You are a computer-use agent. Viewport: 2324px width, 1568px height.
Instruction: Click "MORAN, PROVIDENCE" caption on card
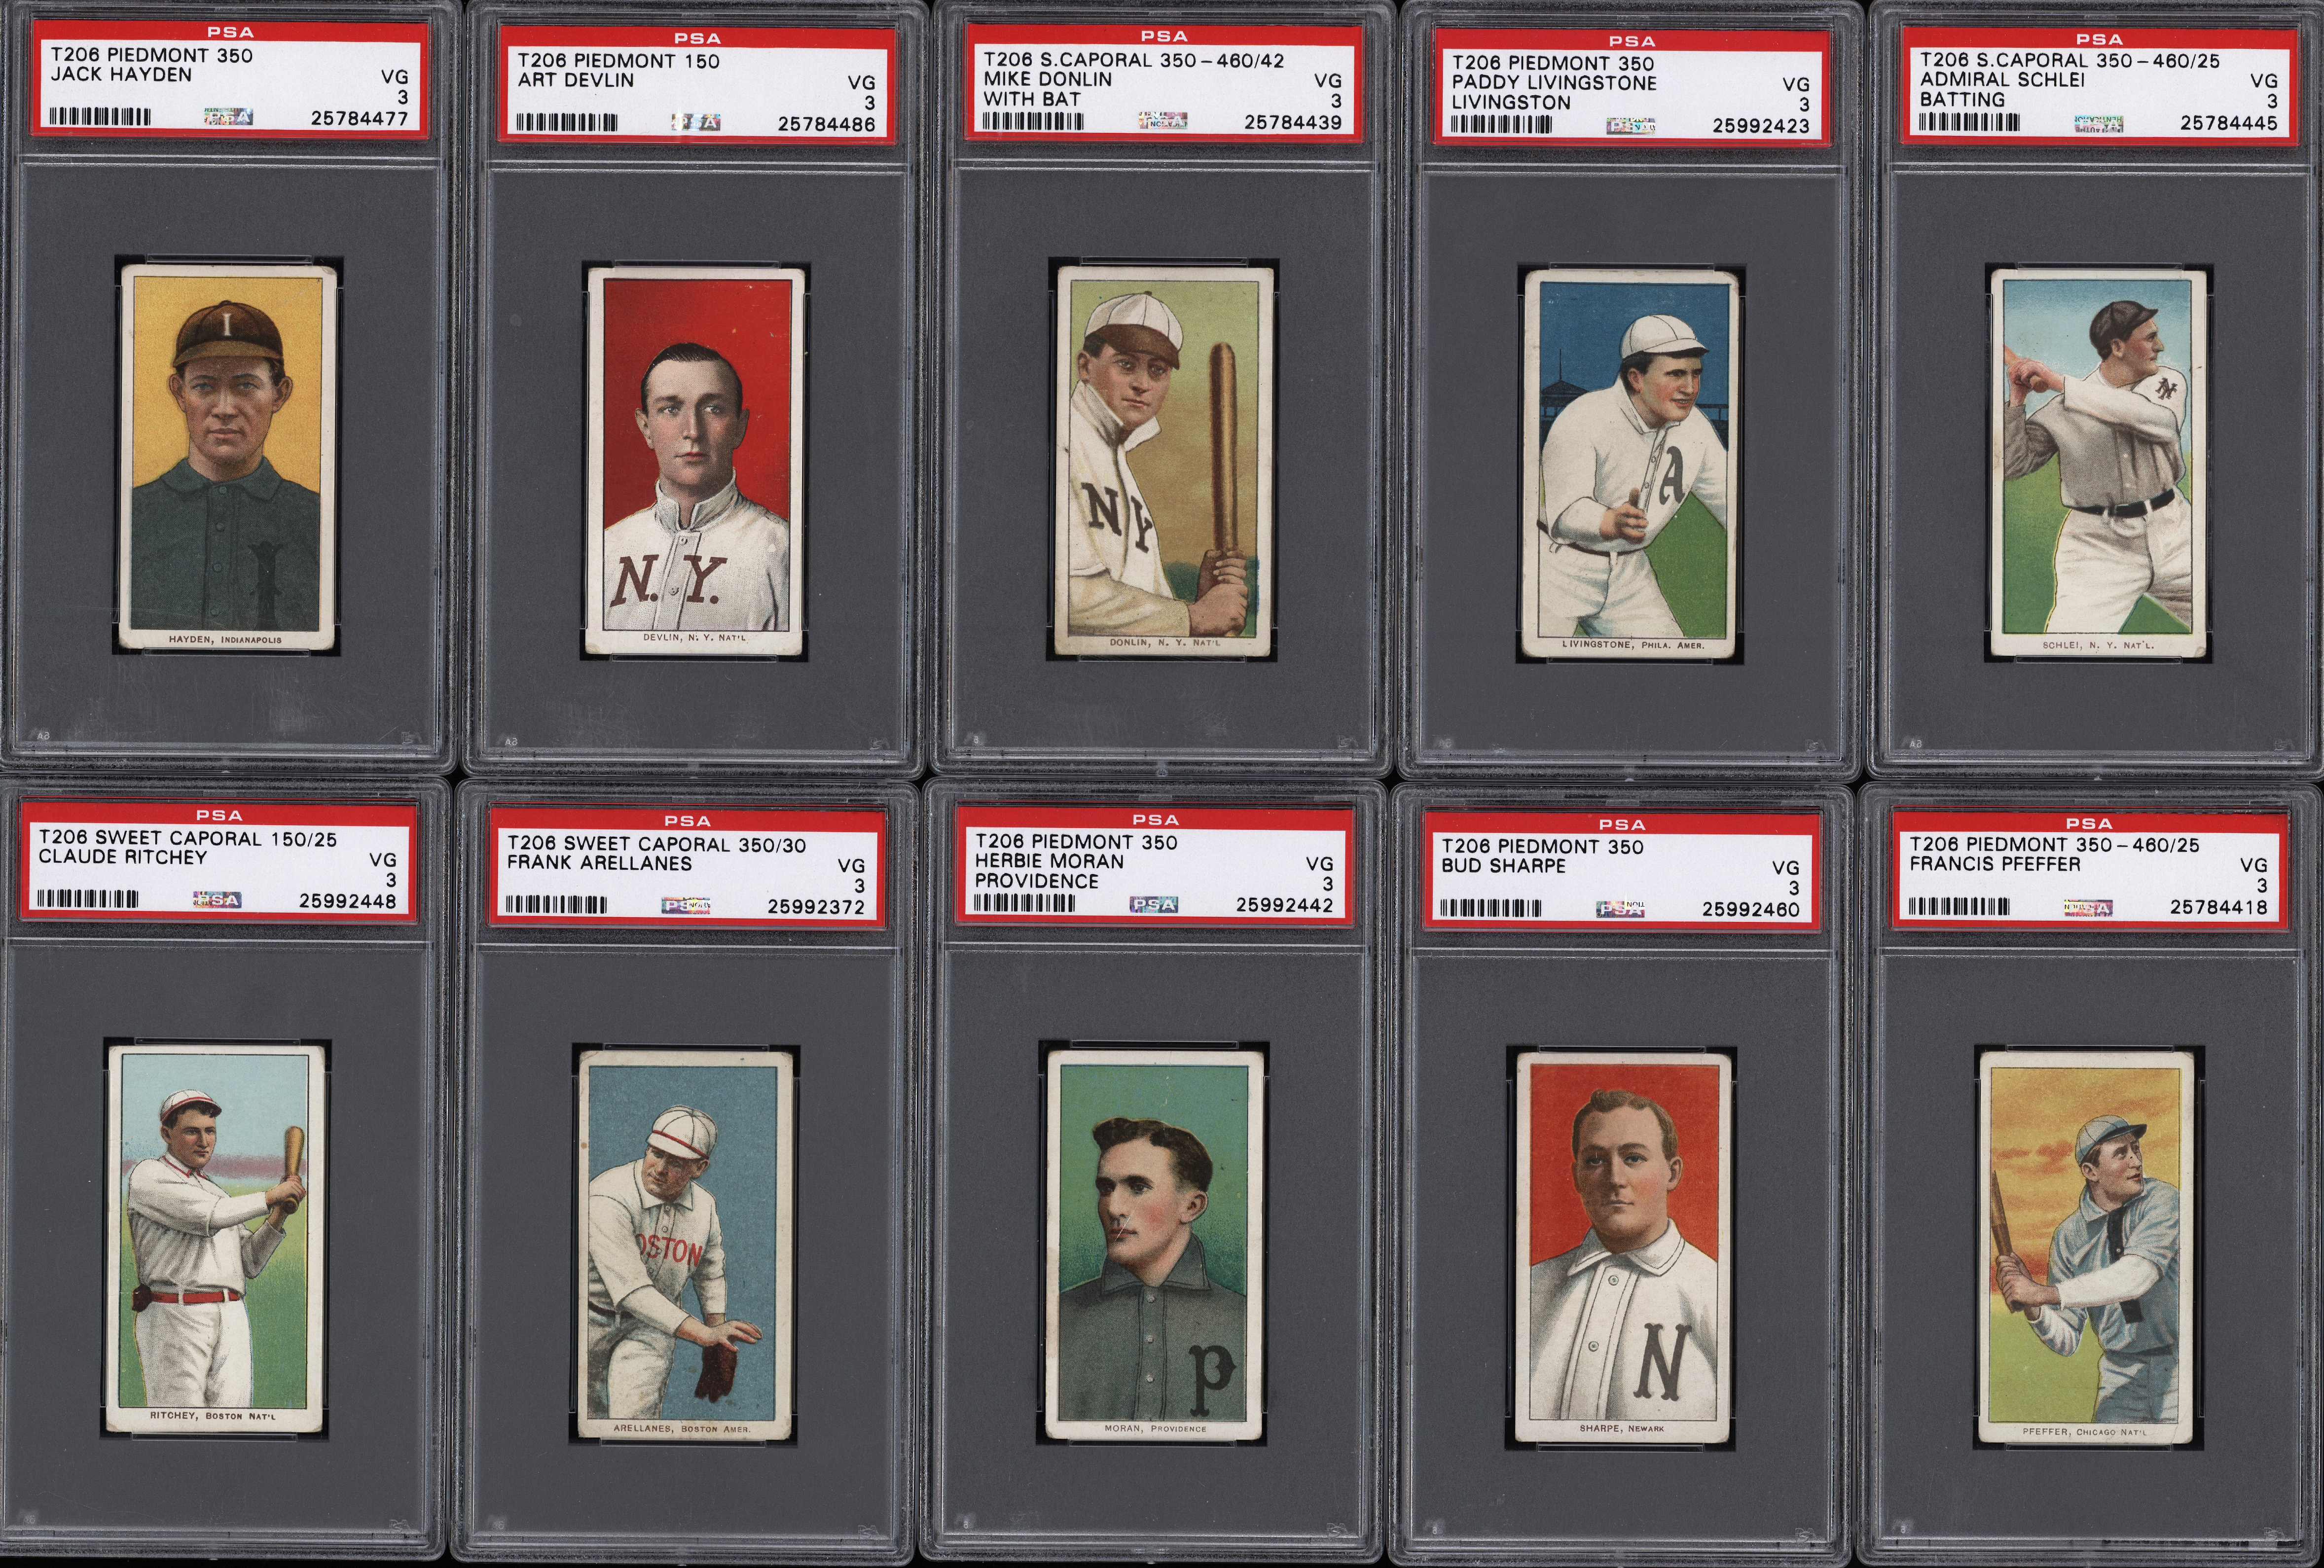tap(1155, 1428)
